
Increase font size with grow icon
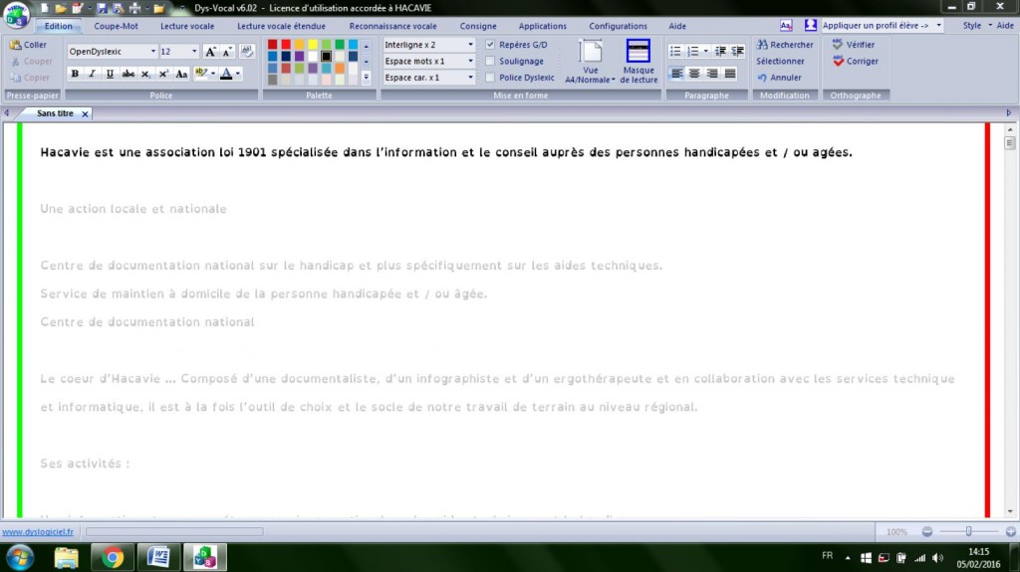tap(211, 51)
